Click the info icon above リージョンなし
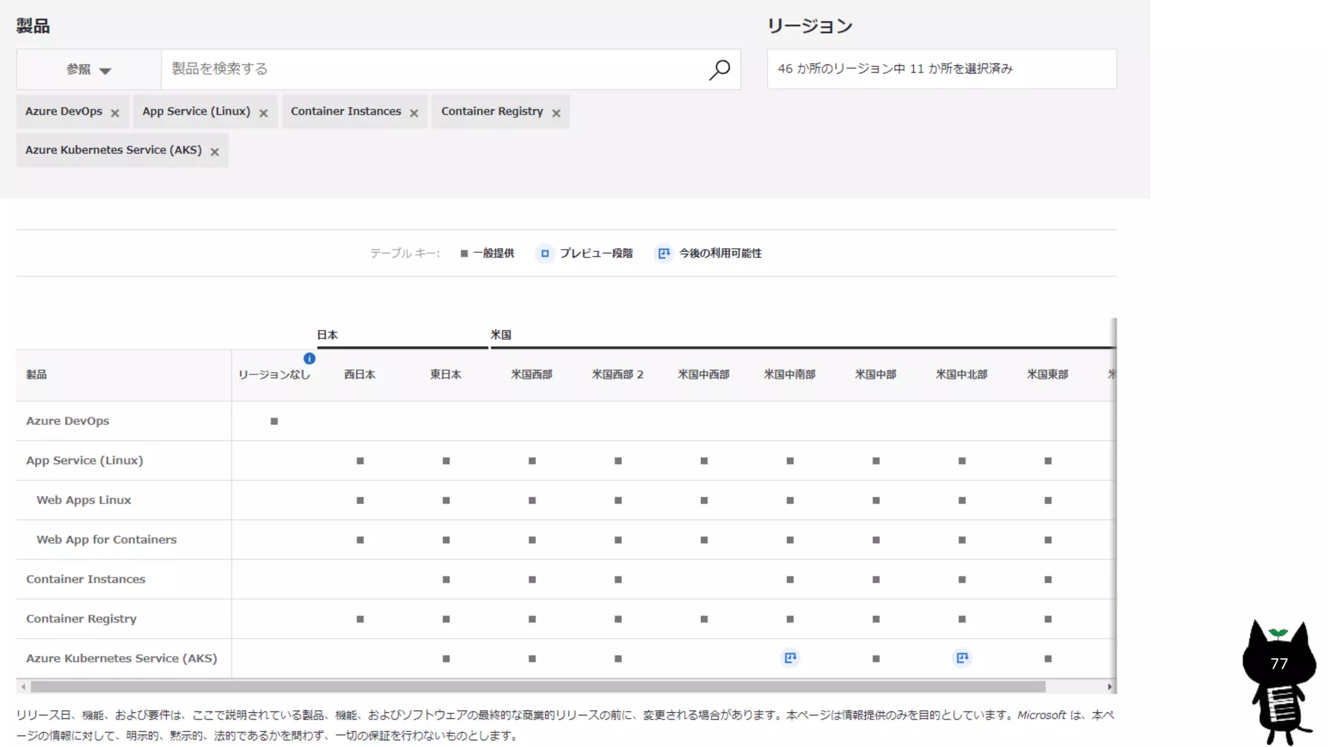The image size is (1328, 747). 309,359
